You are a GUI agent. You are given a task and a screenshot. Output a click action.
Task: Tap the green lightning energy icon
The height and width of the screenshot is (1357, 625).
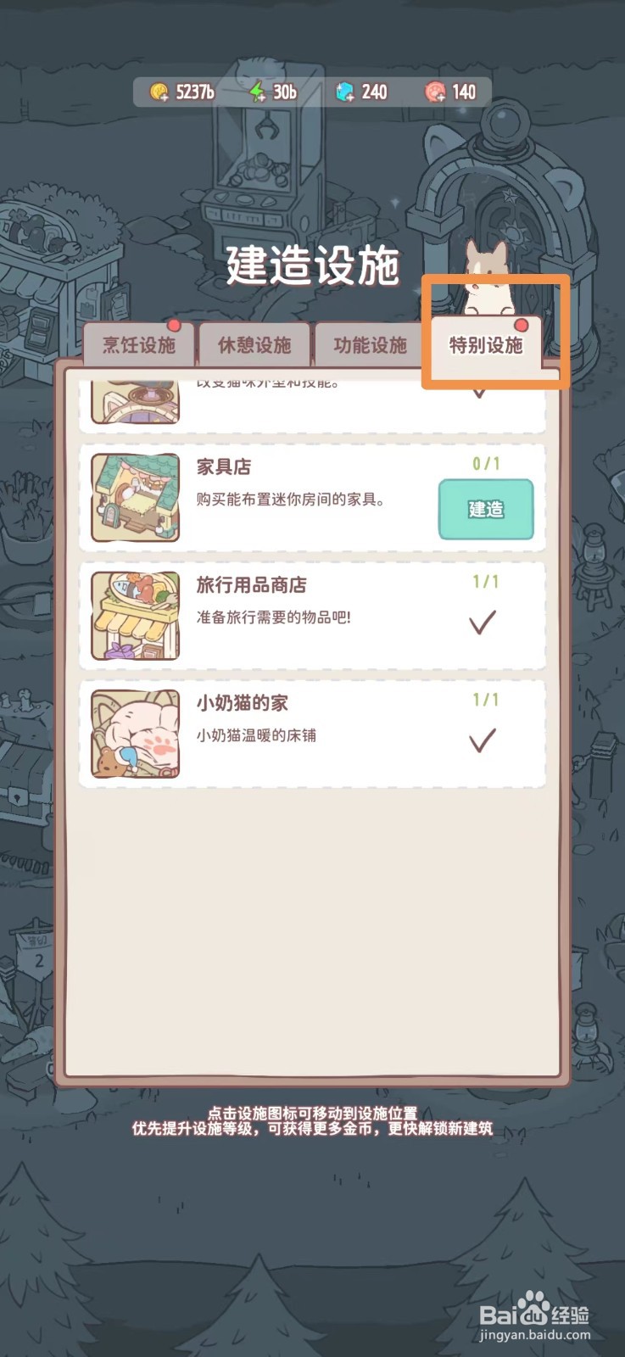(x=257, y=92)
